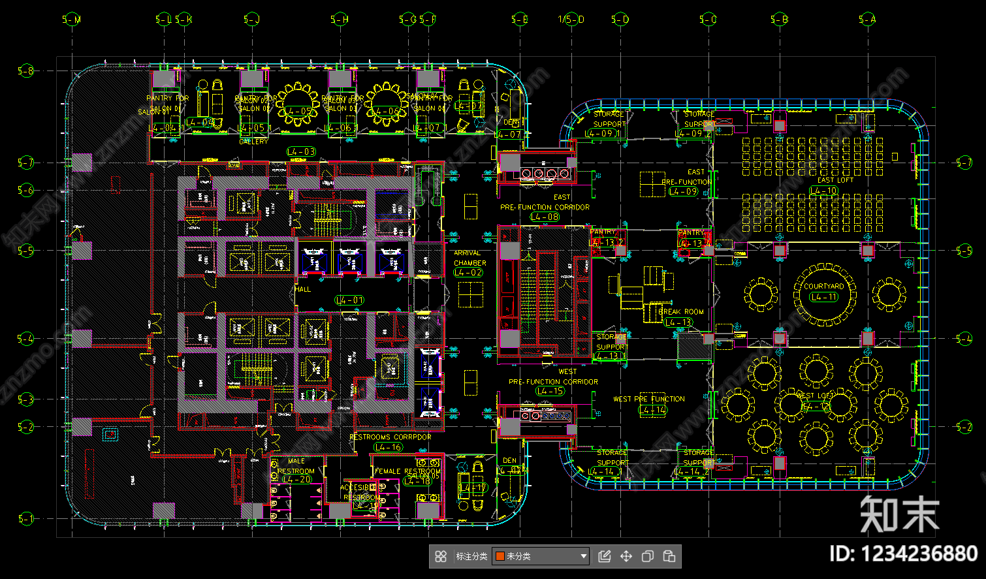Click the L4-03 tag under GALLERY
Image resolution: width=986 pixels, height=579 pixels.
coord(301,151)
